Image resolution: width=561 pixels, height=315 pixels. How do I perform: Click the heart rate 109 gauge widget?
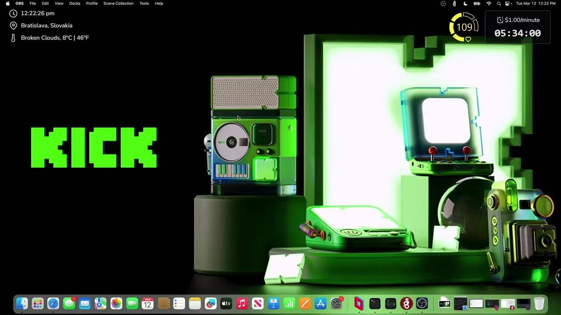click(464, 27)
